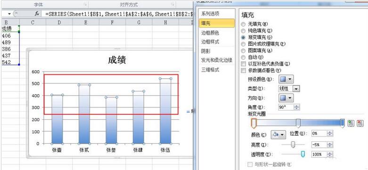The image size is (368, 170).
Task: Select 纯色填充 radio option
Action: [243, 31]
